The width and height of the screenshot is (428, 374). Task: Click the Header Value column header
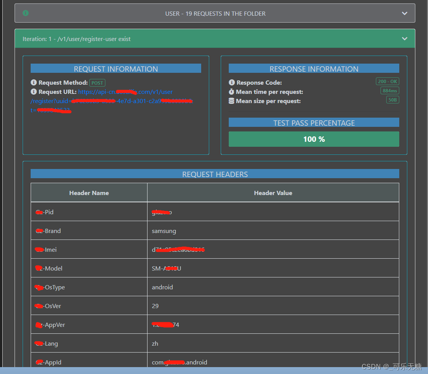[x=273, y=193]
